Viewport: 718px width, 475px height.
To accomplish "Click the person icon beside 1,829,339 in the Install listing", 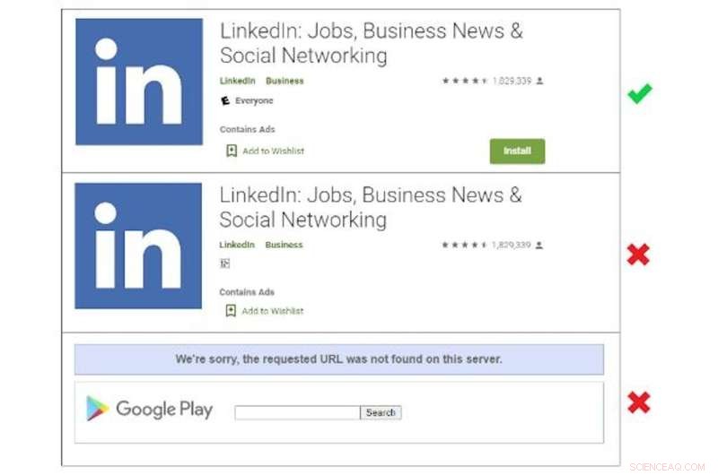I will pyautogui.click(x=539, y=81).
